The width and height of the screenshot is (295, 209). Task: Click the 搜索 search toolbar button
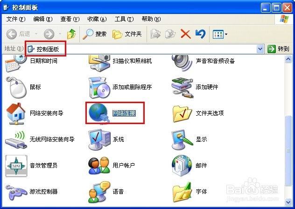95,34
